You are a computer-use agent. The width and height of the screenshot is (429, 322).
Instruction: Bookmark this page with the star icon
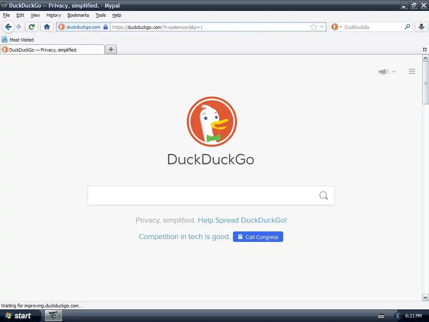pyautogui.click(x=313, y=27)
